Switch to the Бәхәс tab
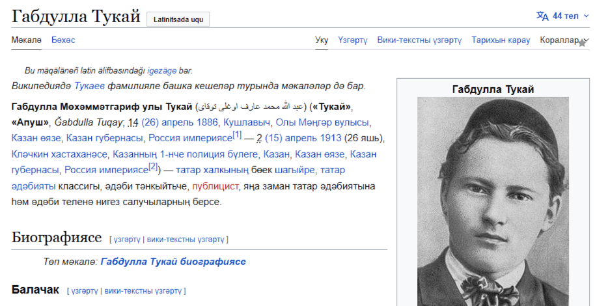Screen dimensions: 595x306 (x=63, y=40)
